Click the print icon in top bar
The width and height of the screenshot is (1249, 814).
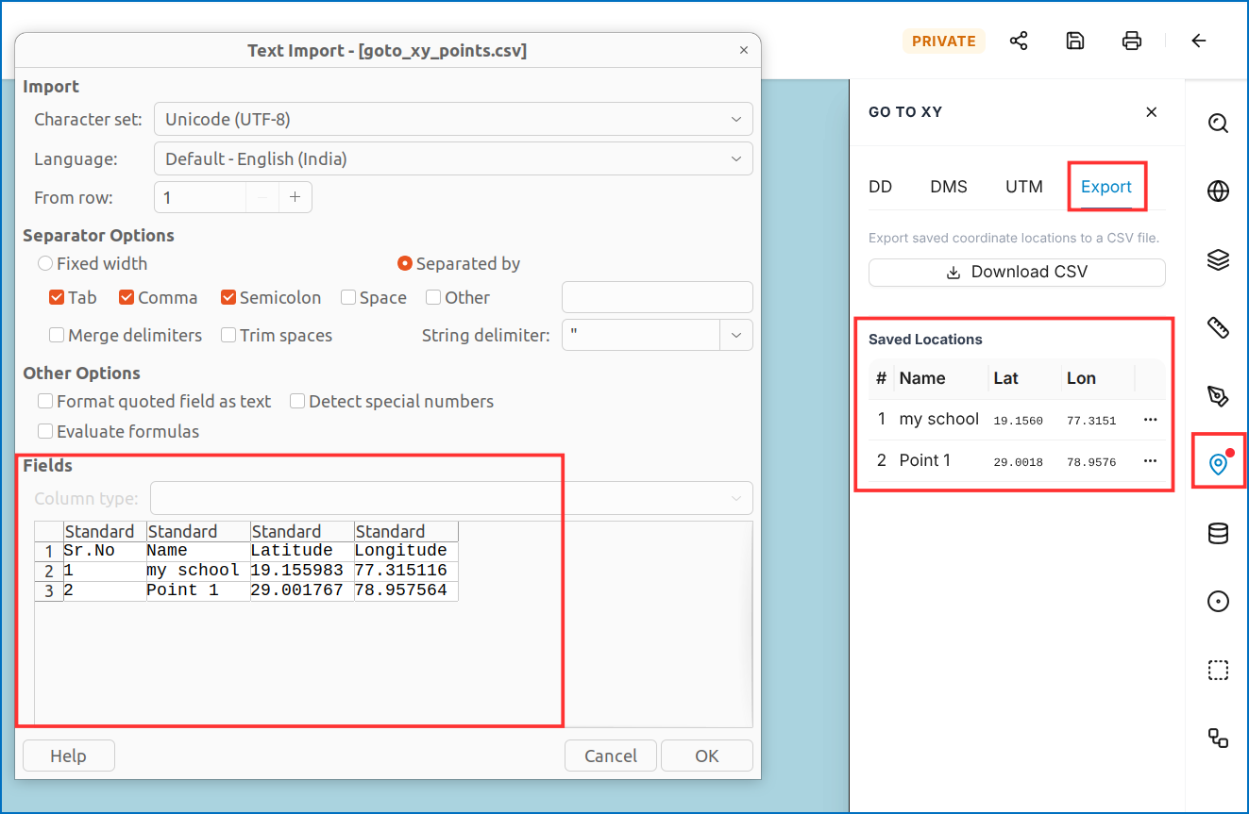(x=1132, y=41)
